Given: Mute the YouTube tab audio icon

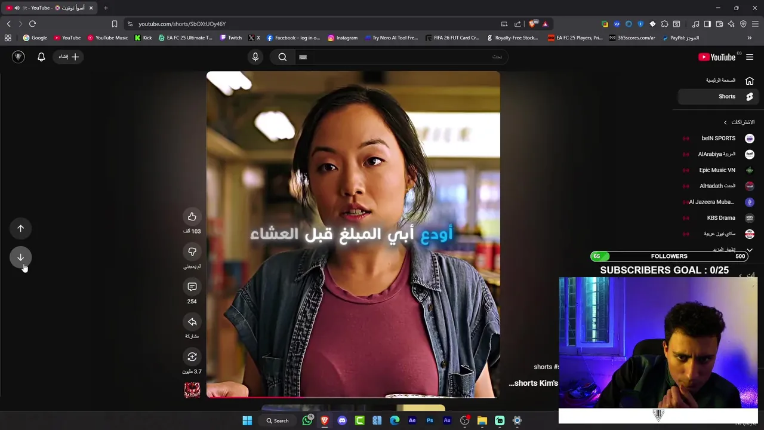Looking at the screenshot, I should point(17,8).
